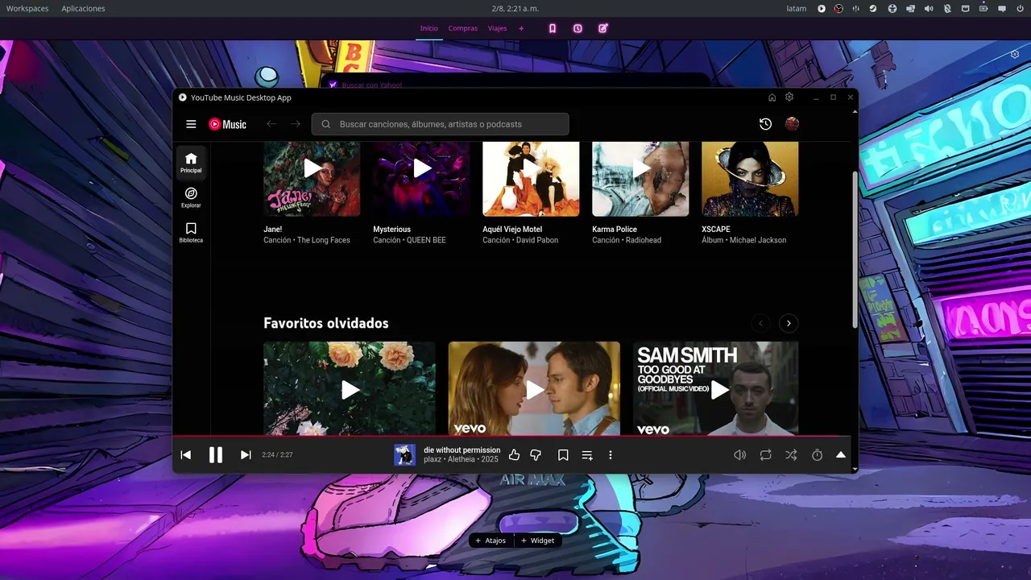The image size is (1031, 580).
Task: Open the account avatar menu
Action: [x=792, y=124]
